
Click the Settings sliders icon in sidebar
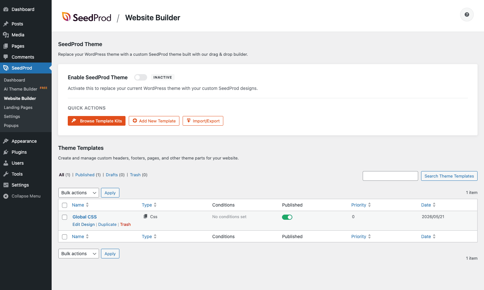6,185
